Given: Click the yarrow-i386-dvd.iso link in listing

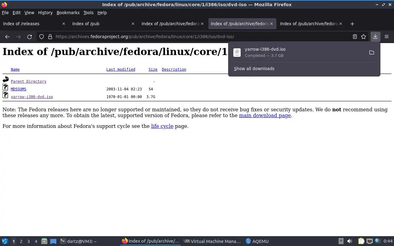Looking at the screenshot, I should [32, 97].
